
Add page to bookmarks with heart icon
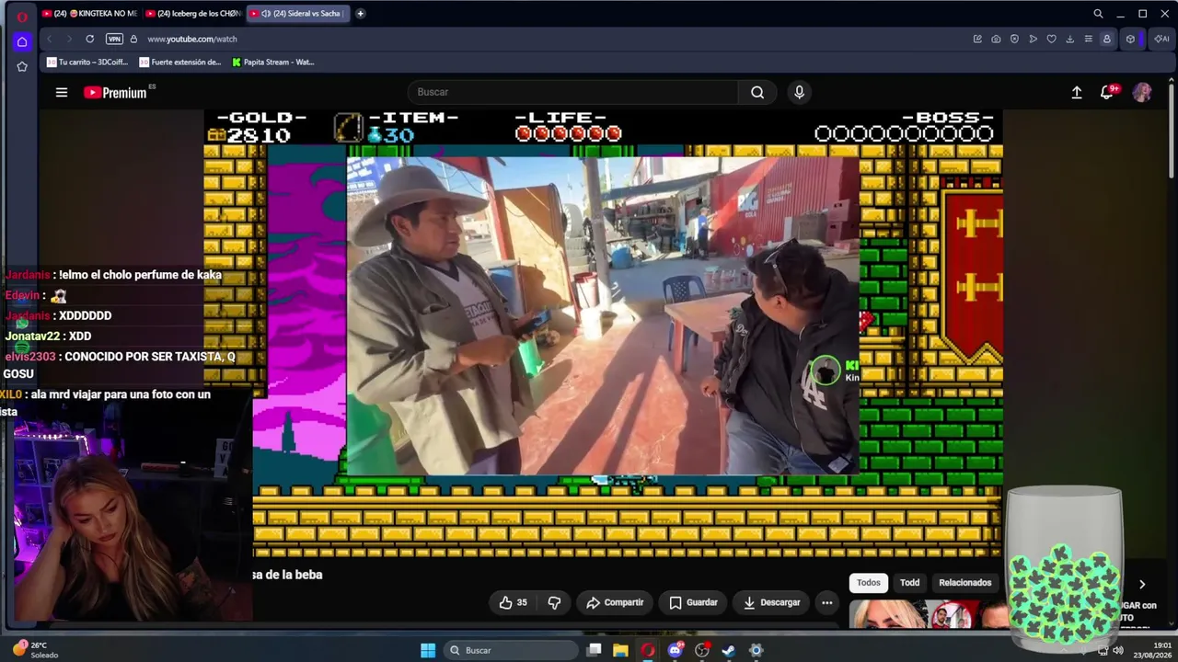tap(1051, 39)
